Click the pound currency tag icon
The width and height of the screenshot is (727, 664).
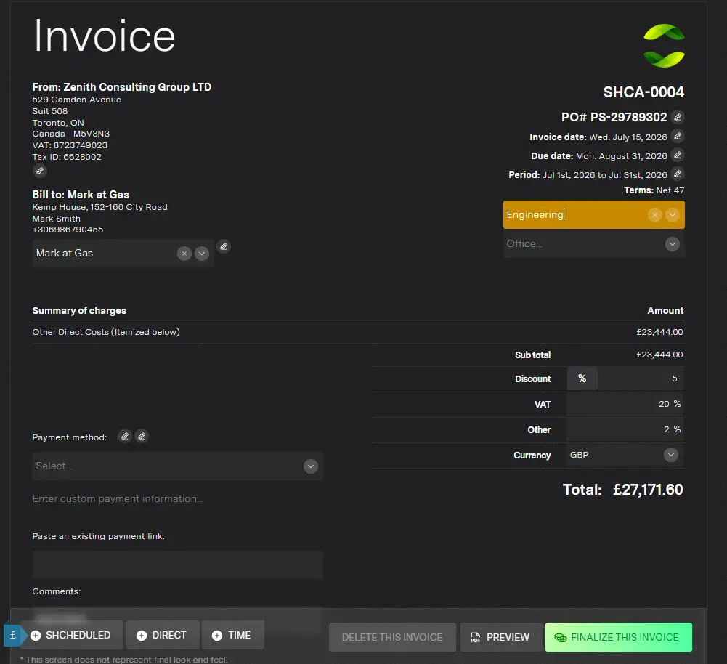[x=12, y=635]
